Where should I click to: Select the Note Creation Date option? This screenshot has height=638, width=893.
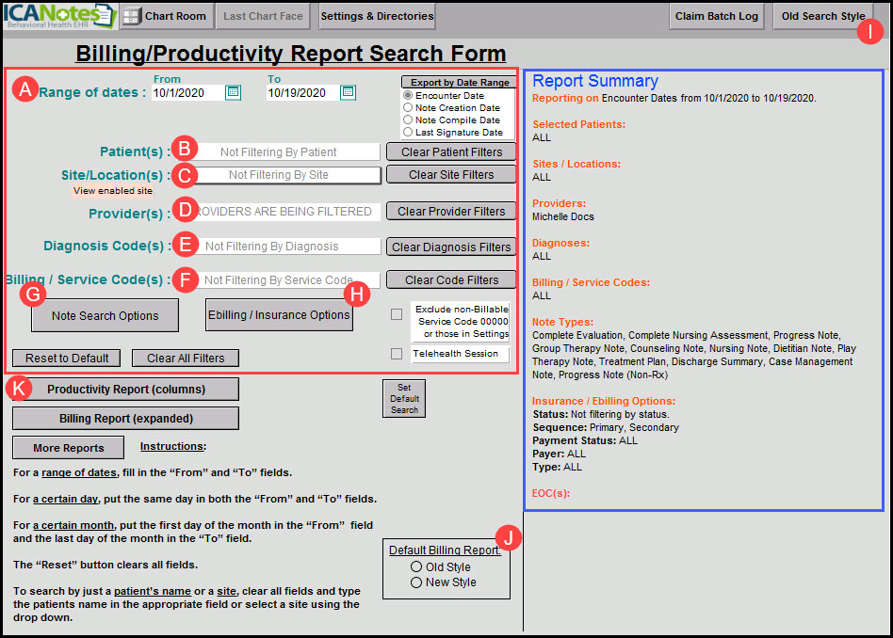pyautogui.click(x=408, y=108)
